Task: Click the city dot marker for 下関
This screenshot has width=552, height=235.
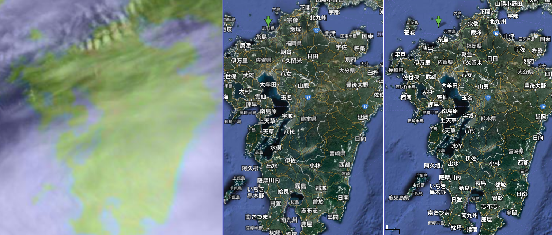Action: coord(313,7)
